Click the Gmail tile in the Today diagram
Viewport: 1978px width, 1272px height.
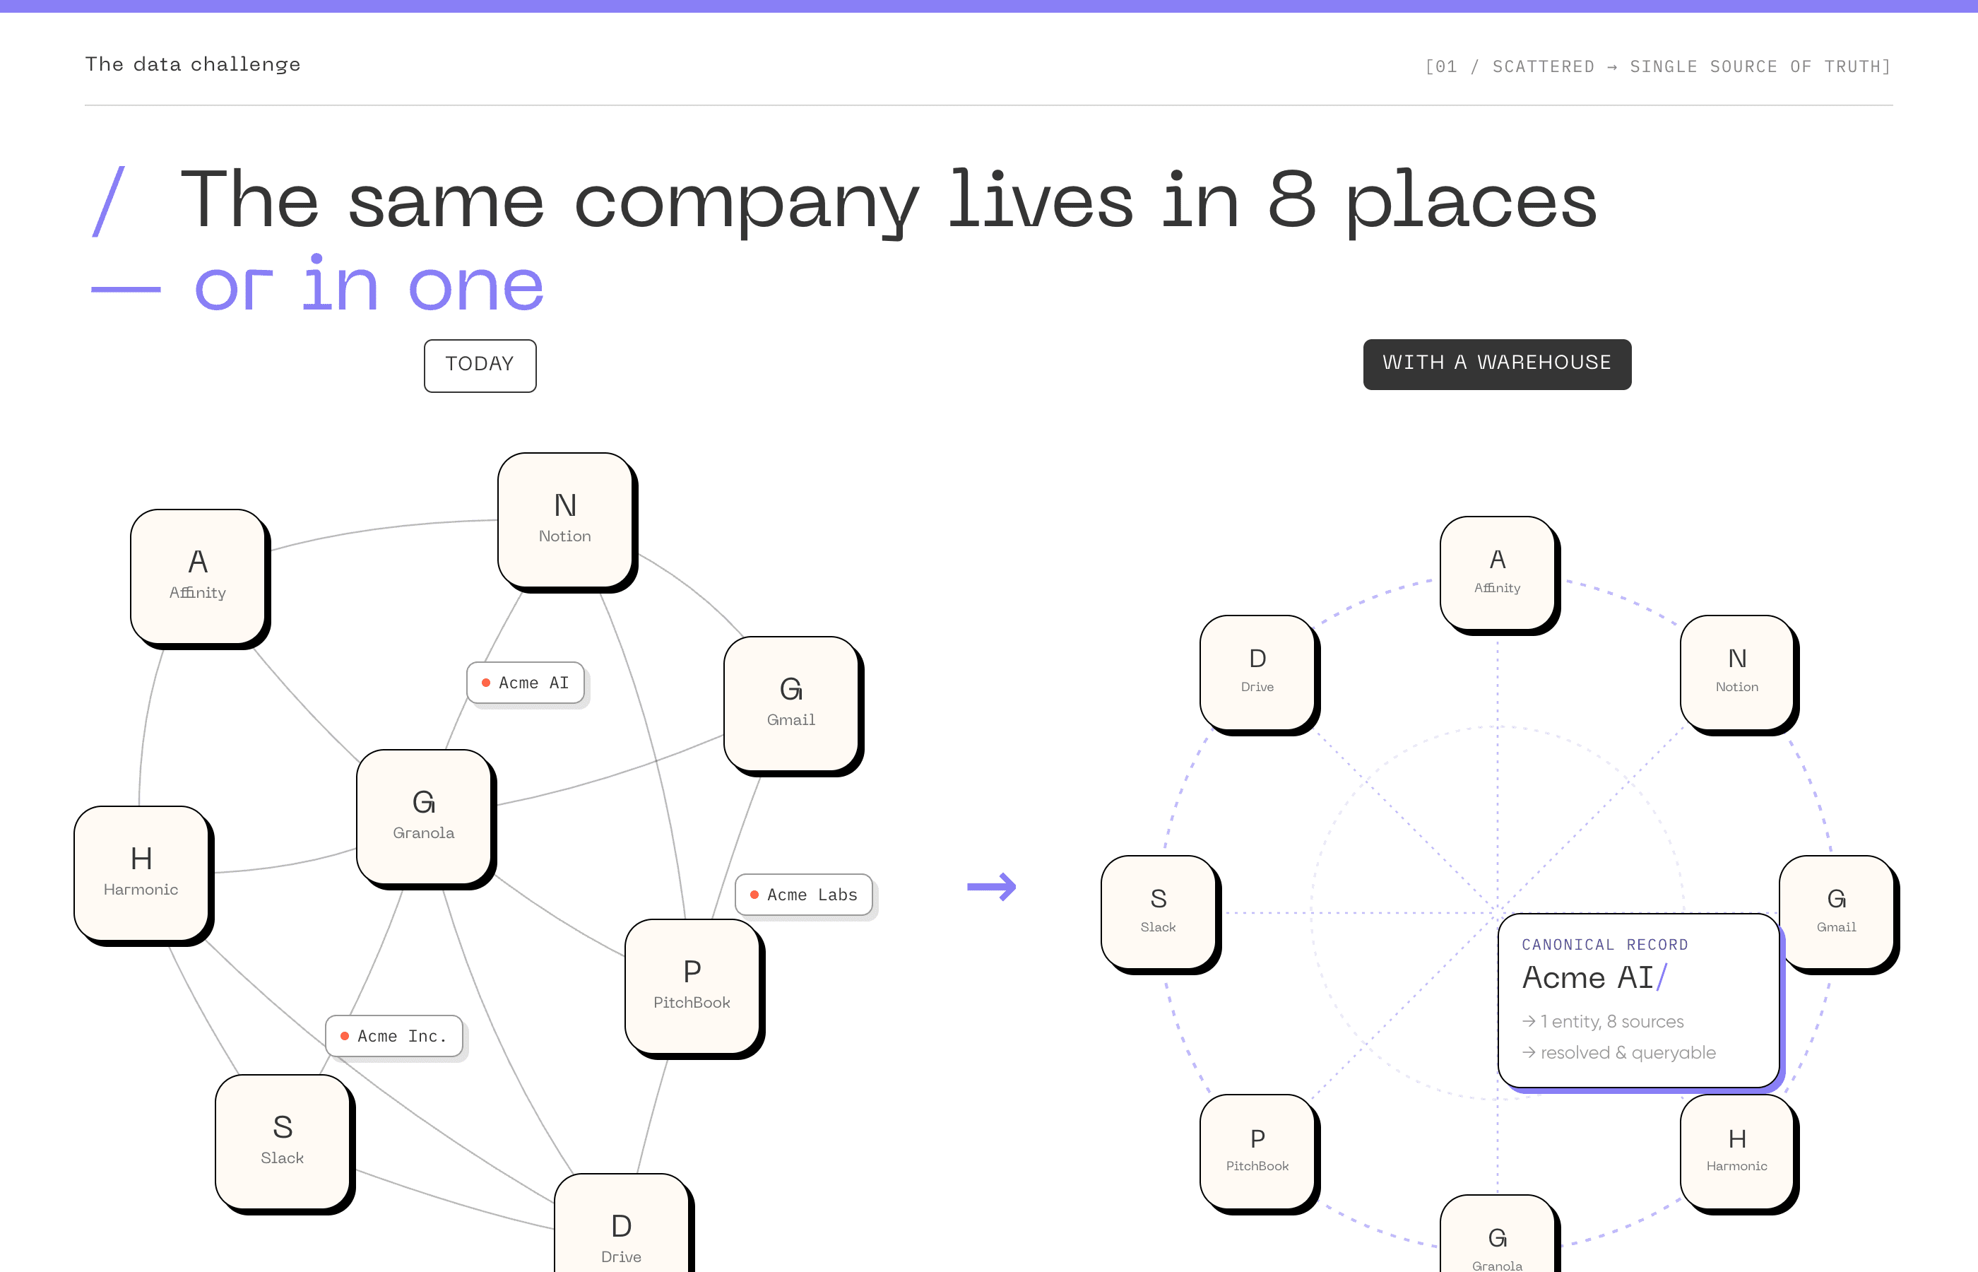point(792,704)
